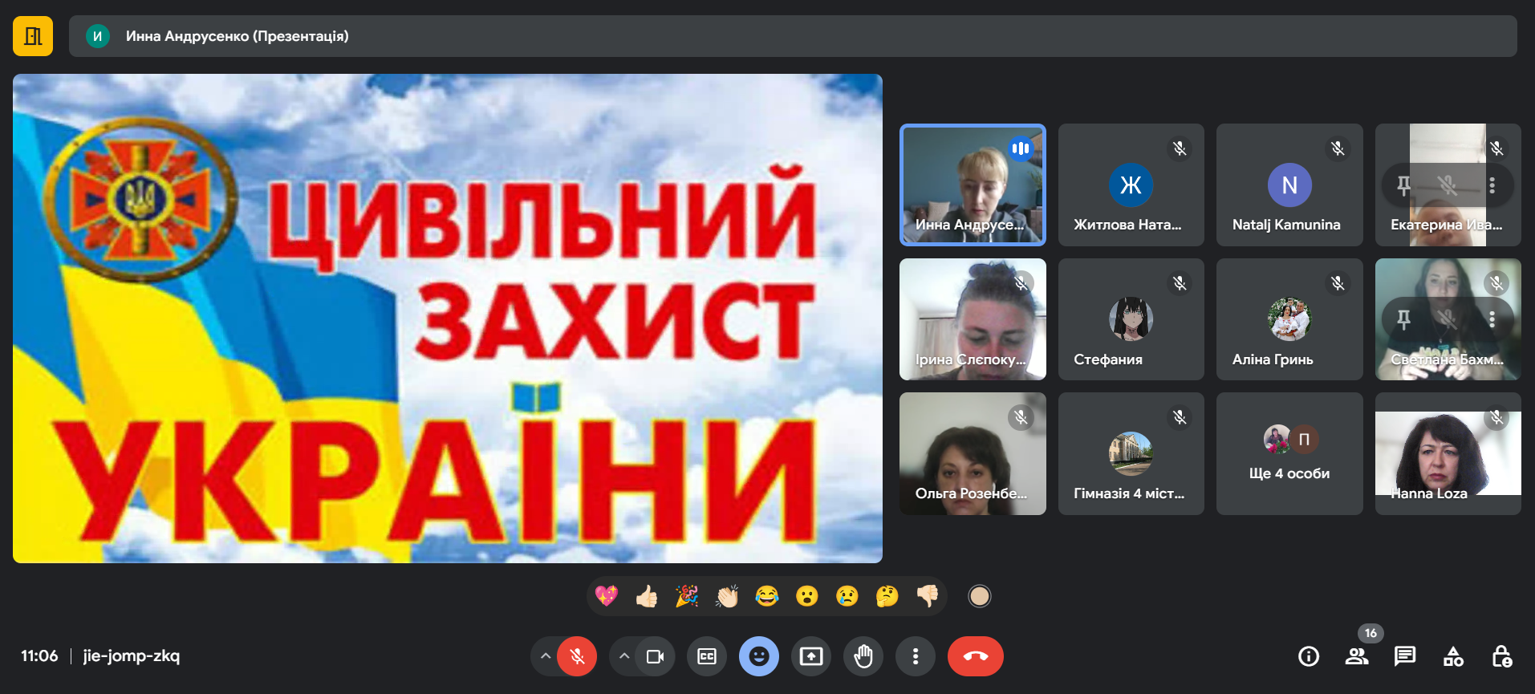Image resolution: width=1535 pixels, height=694 pixels.
Task: Click the 'Ще 4 особи' participants tile
Action: click(1289, 454)
